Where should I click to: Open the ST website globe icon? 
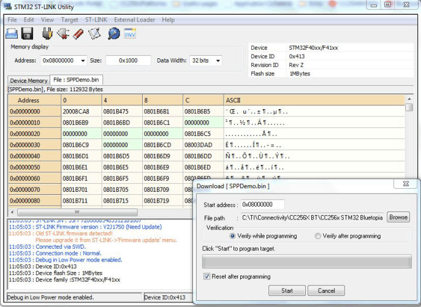tap(113, 33)
